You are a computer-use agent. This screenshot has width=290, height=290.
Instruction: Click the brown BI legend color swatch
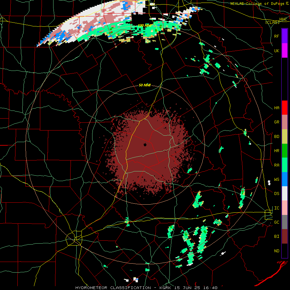(285, 237)
